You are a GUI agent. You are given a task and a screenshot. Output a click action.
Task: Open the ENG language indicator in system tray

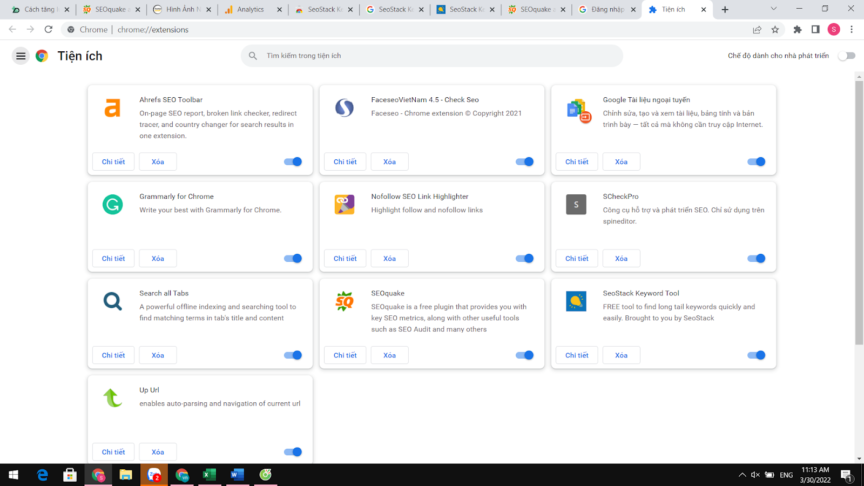click(x=786, y=475)
